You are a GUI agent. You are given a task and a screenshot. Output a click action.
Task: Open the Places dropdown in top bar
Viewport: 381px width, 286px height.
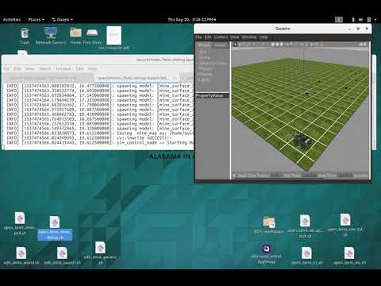click(x=36, y=20)
